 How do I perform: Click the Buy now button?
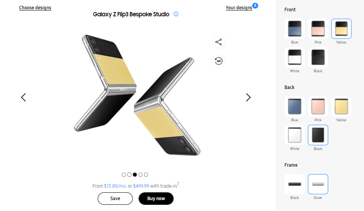[156, 199]
